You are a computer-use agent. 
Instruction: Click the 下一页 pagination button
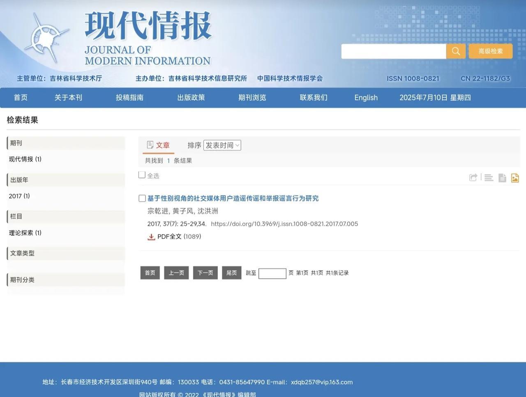tap(205, 273)
